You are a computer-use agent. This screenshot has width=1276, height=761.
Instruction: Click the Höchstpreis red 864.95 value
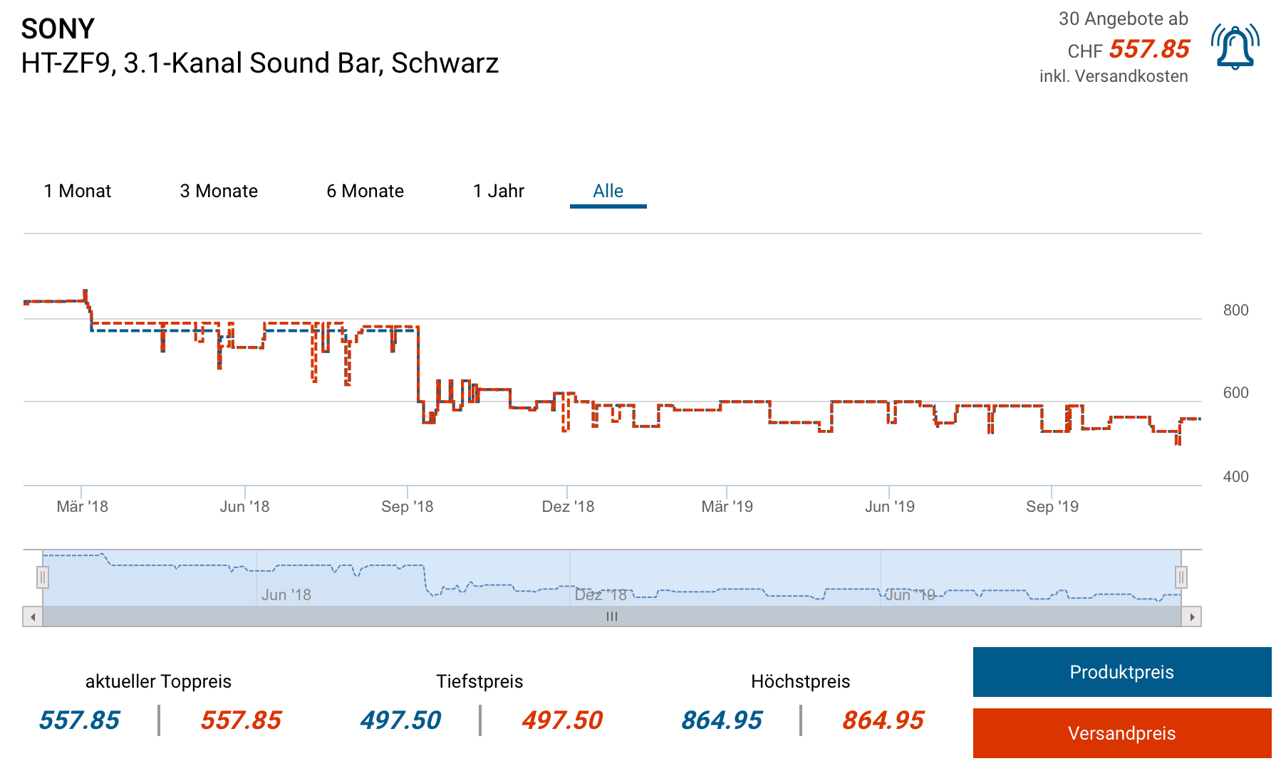[883, 720]
